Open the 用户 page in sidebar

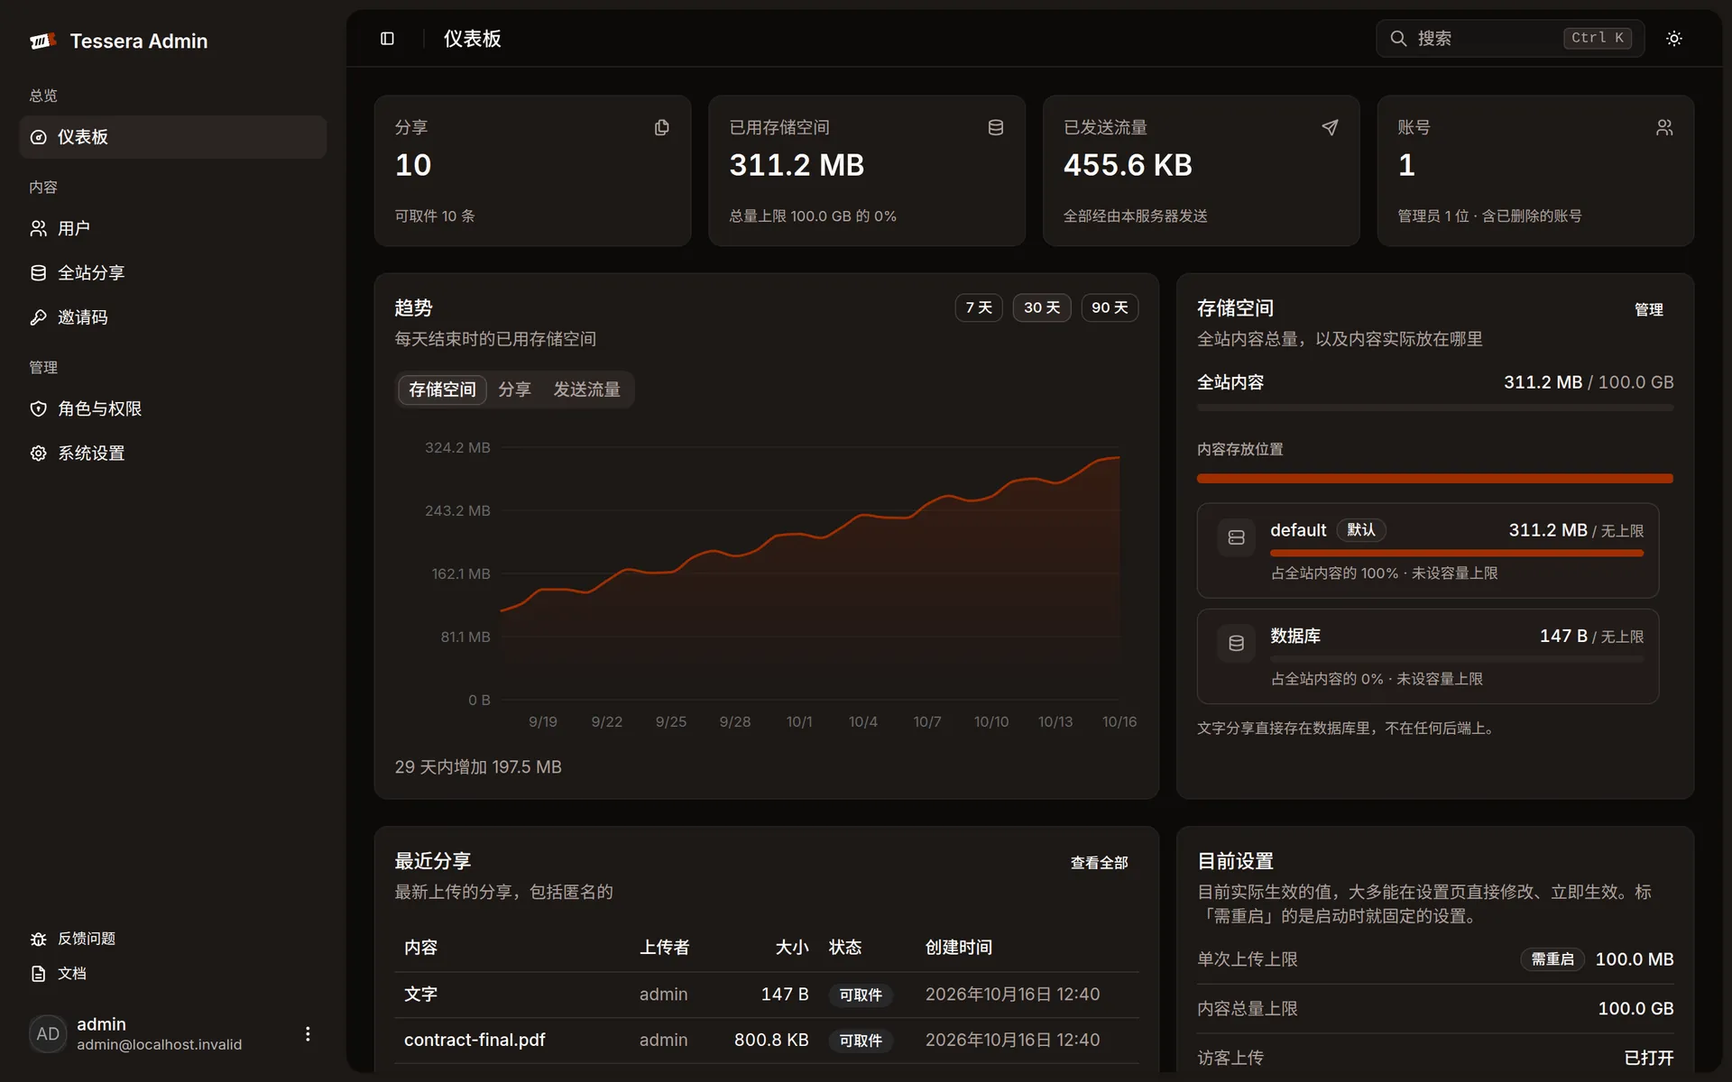(172, 228)
